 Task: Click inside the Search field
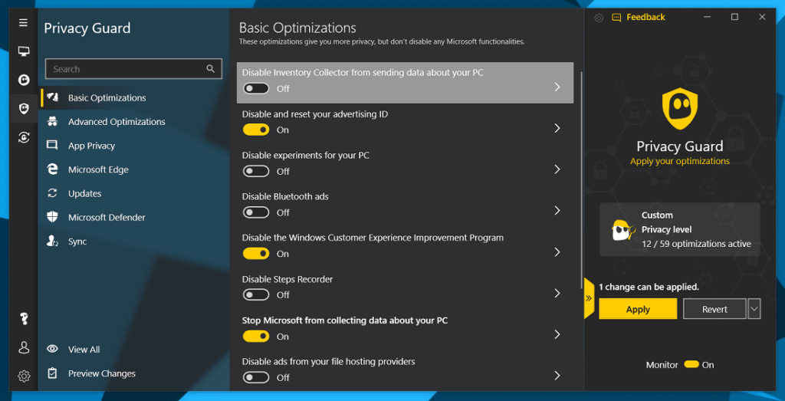coord(133,69)
